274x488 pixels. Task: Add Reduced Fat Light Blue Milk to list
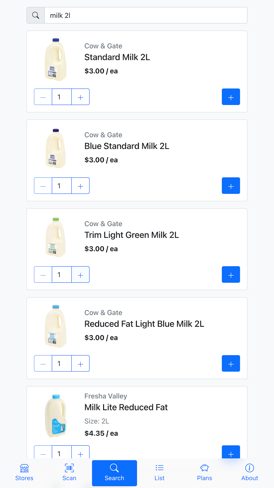coord(231,363)
